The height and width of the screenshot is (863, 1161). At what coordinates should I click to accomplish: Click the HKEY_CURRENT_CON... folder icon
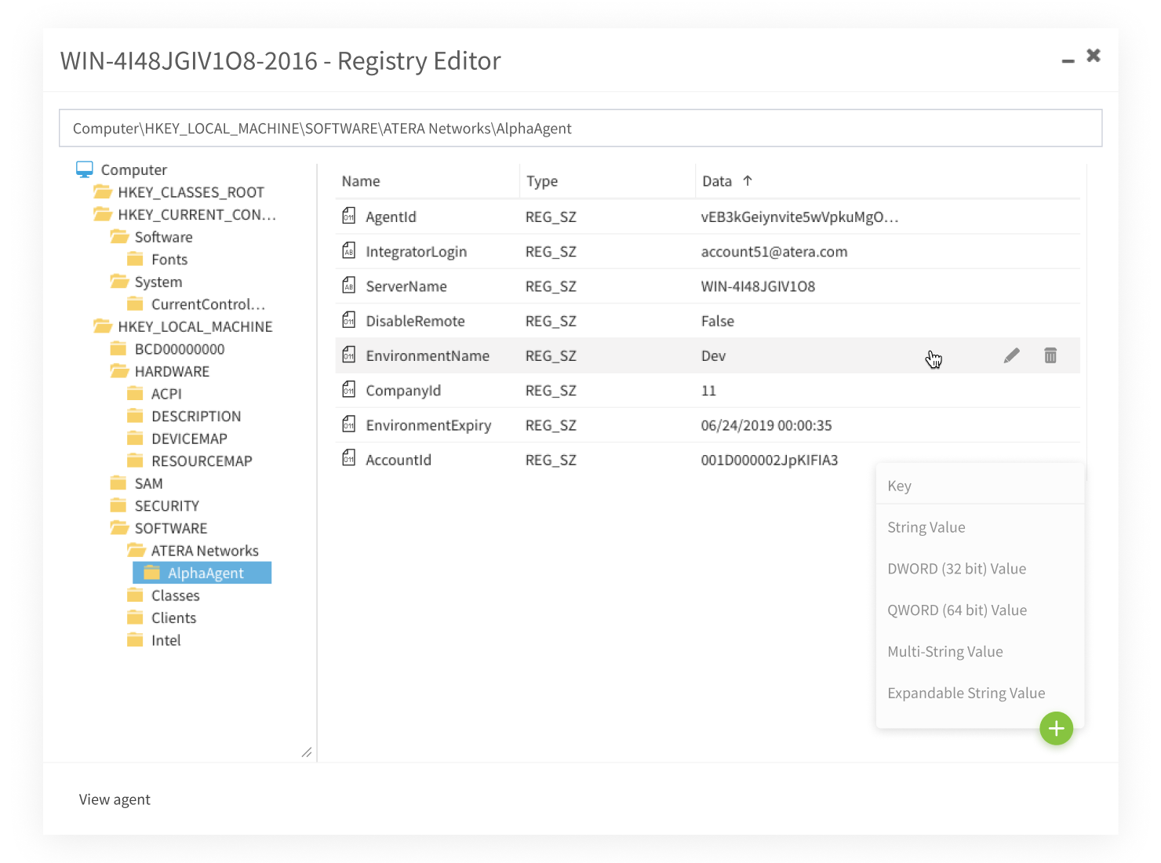[x=102, y=214]
